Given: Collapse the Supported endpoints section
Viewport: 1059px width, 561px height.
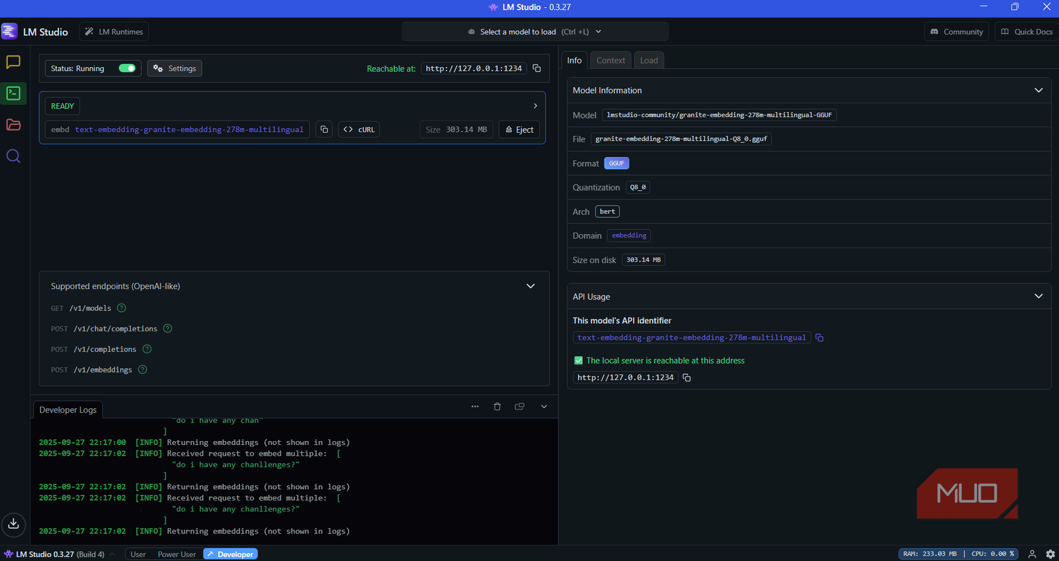Looking at the screenshot, I should click(530, 286).
